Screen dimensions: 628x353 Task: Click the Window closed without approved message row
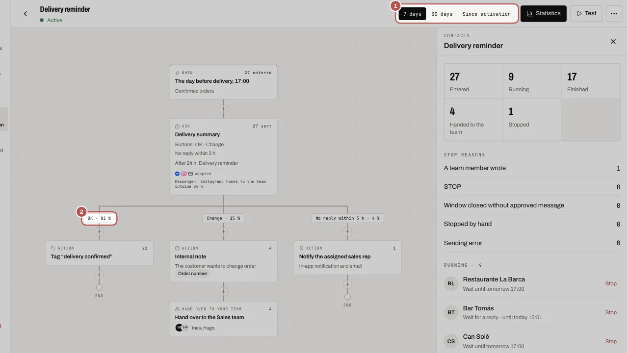point(532,205)
